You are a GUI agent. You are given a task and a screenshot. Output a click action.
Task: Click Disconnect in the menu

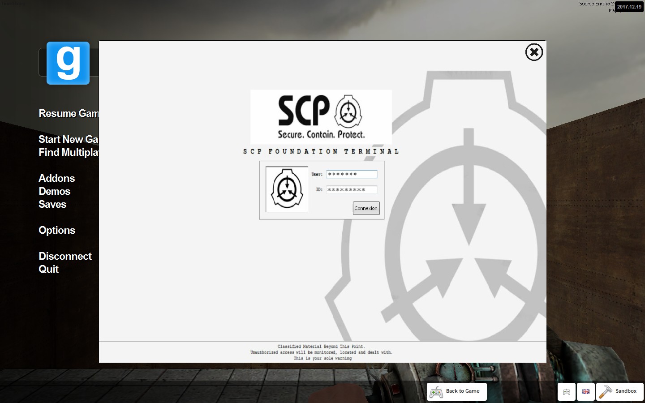(x=65, y=256)
